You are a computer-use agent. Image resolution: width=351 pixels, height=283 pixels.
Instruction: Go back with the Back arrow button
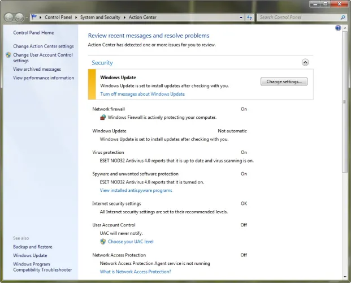(x=9, y=18)
